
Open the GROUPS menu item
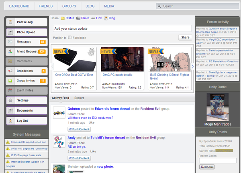point(69,6)
